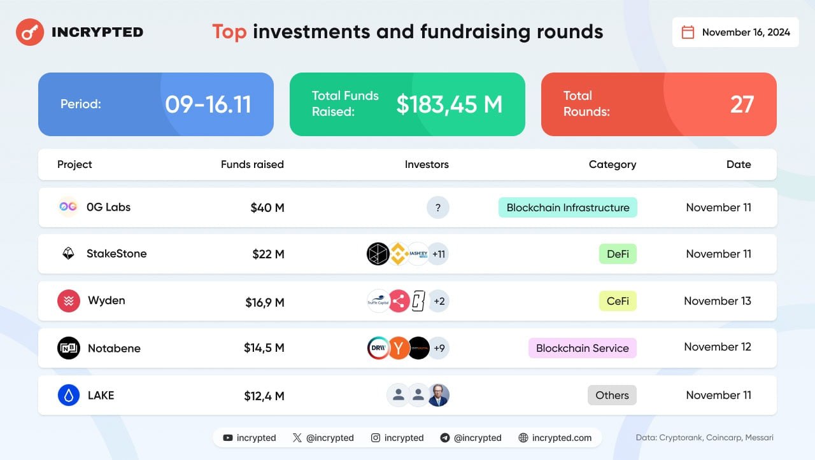This screenshot has width=815, height=460.
Task: Click the blue LAKE droplet logo
Action: (69, 395)
